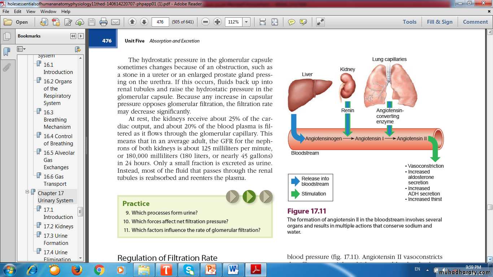Open the Attachments paperclip panel
The width and height of the screenshot is (493, 277).
tap(7, 67)
